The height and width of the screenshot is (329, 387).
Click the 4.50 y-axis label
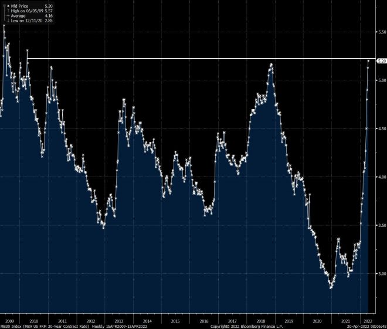[x=382, y=128]
